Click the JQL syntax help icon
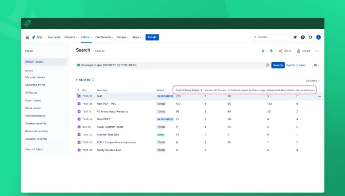Viewport: 345px width, 196px height. tap(267, 65)
